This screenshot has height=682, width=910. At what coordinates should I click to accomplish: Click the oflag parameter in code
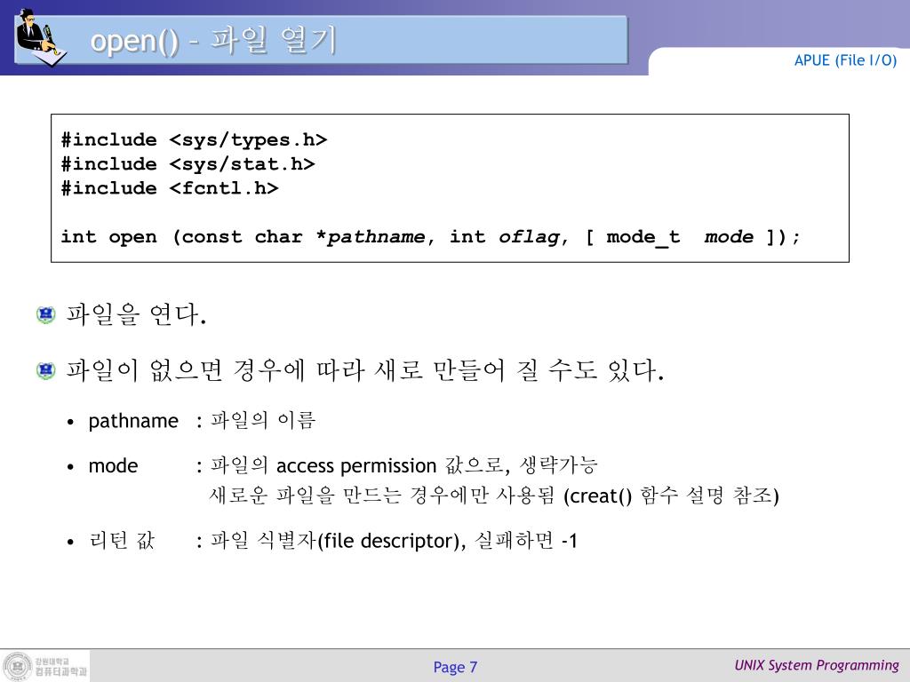coord(529,237)
